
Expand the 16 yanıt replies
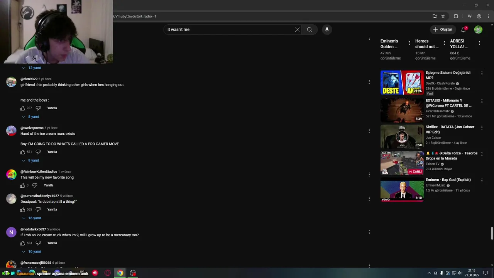32,218
